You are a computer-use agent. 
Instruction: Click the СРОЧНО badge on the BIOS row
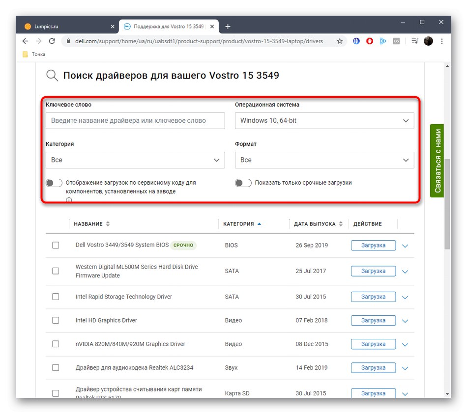(x=183, y=245)
